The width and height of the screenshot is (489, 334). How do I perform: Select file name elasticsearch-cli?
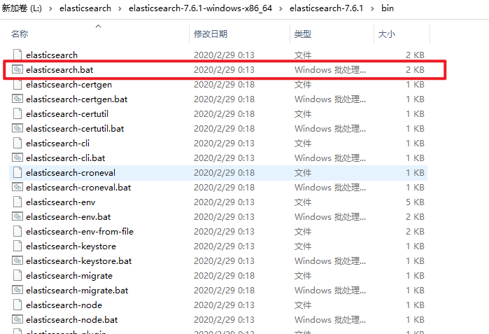pyautogui.click(x=57, y=144)
